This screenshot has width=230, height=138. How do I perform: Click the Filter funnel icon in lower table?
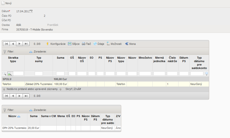pos(5,110)
